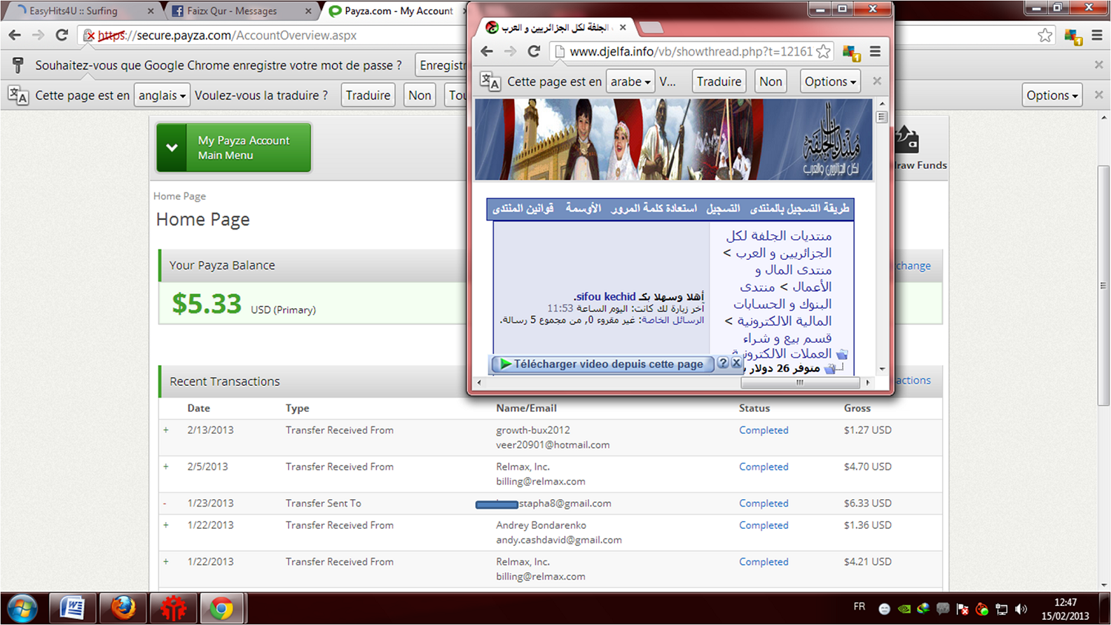
Task: Open Word from the taskbar
Action: tap(73, 609)
